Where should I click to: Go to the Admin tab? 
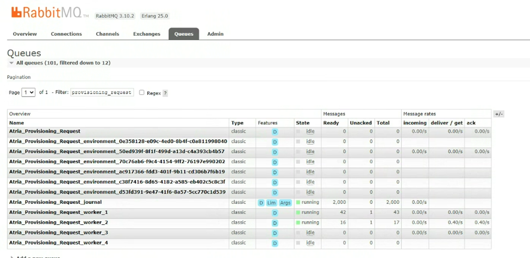pyautogui.click(x=215, y=34)
